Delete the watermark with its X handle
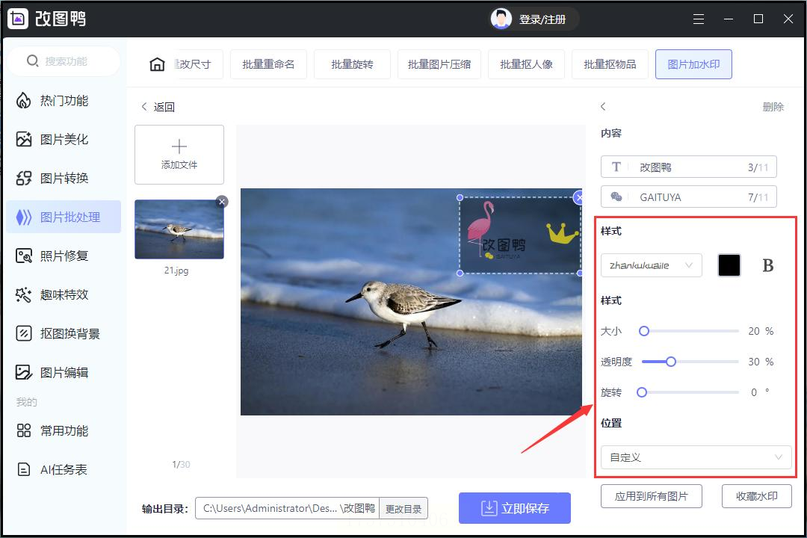This screenshot has width=807, height=538. point(579,197)
